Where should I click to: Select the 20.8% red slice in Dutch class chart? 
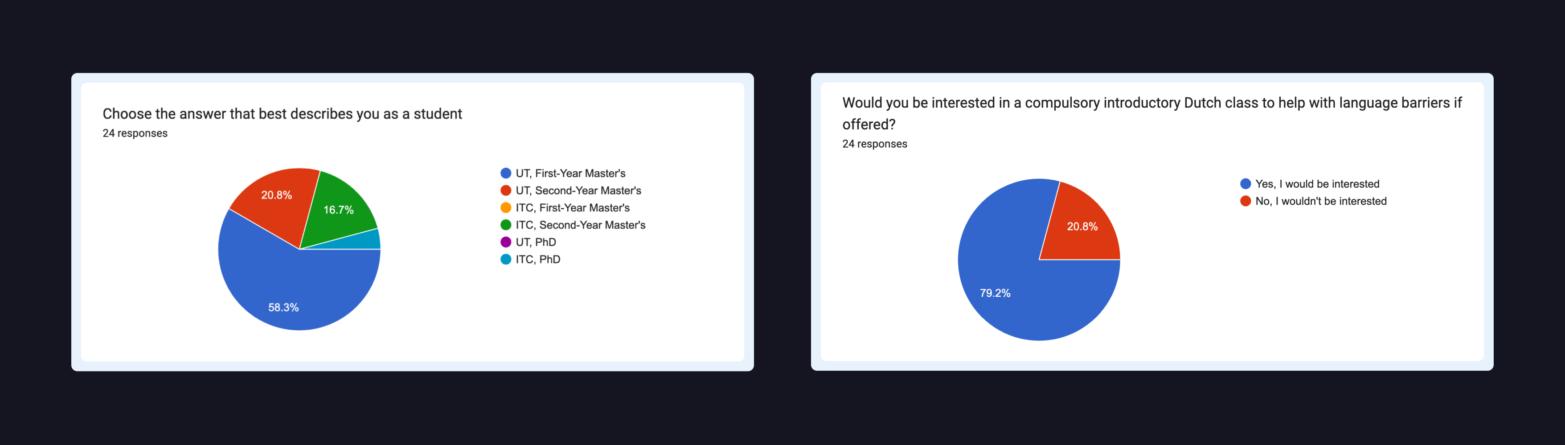(x=1082, y=228)
